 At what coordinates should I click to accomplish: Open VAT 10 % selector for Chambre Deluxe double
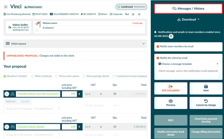click(93, 126)
